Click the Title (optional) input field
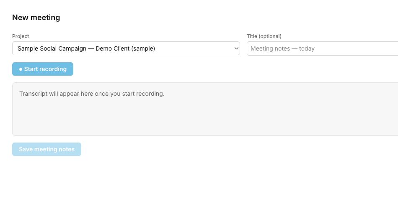The image size is (398, 209). (x=322, y=48)
